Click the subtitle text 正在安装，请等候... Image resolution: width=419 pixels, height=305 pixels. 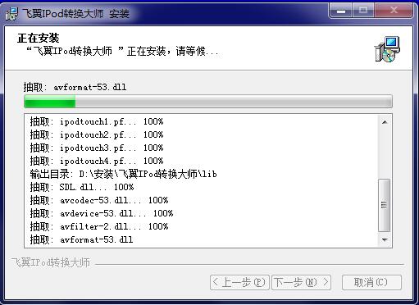[122, 51]
